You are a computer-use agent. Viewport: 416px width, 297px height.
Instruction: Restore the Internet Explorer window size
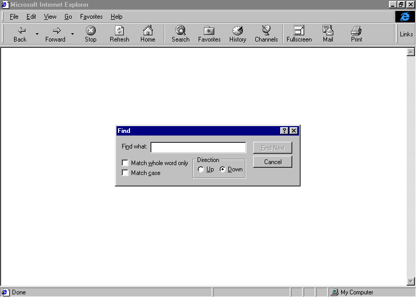click(x=401, y=5)
